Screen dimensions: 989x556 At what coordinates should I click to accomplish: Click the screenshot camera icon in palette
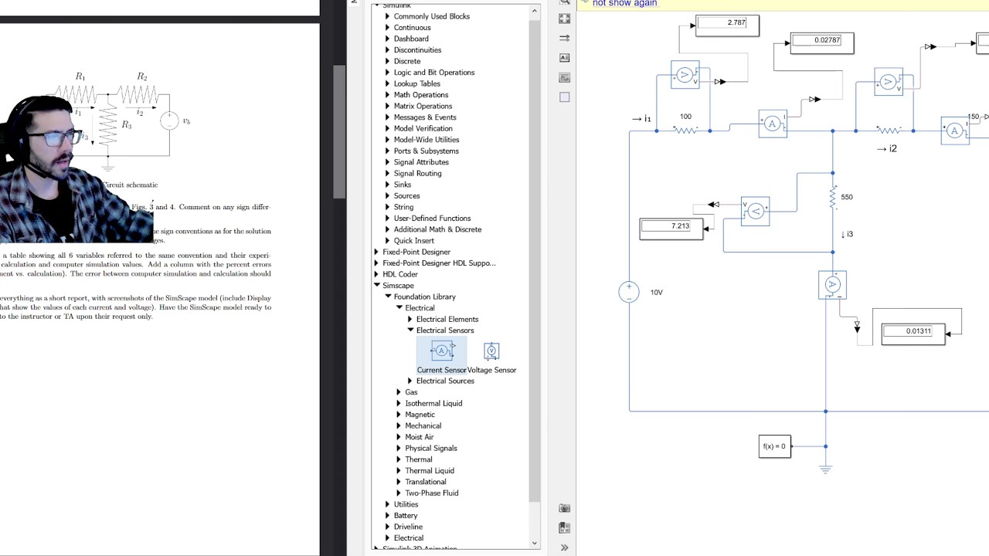tap(564, 508)
